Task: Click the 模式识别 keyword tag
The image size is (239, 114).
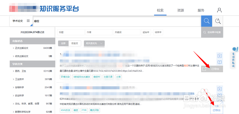Action: (94, 110)
